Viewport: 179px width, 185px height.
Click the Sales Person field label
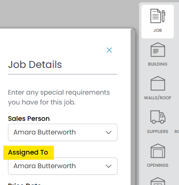[x=29, y=118]
